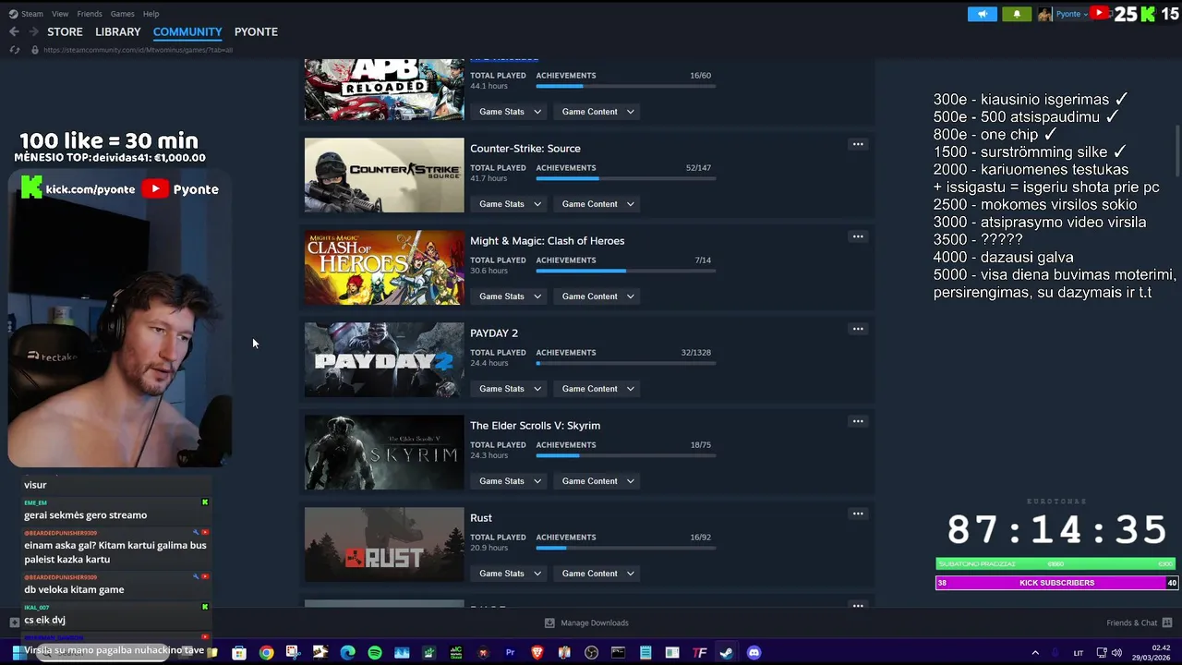Expand Game Stats for Clash of Heroes
1182x665 pixels.
click(510, 296)
